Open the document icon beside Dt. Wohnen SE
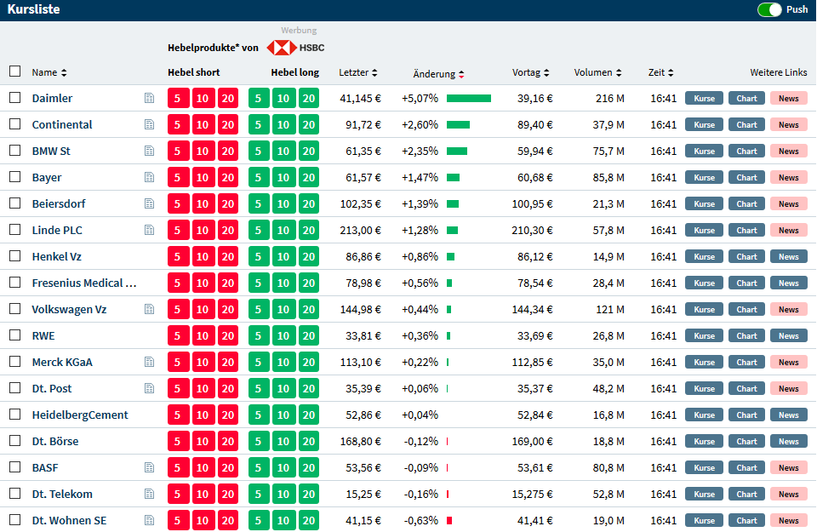This screenshot has width=817, height=532. pos(150,520)
